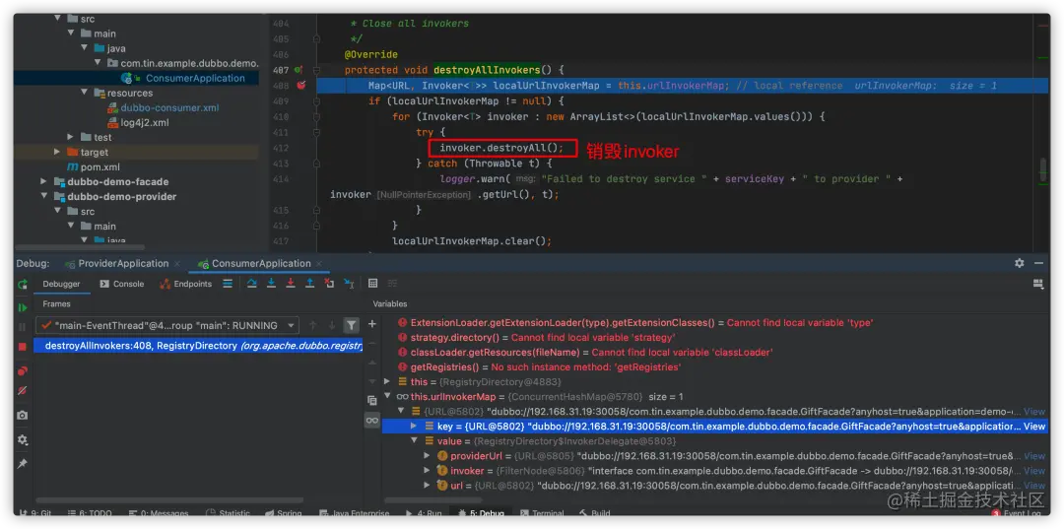
Task: Click View link on key row
Action: tap(1034, 427)
